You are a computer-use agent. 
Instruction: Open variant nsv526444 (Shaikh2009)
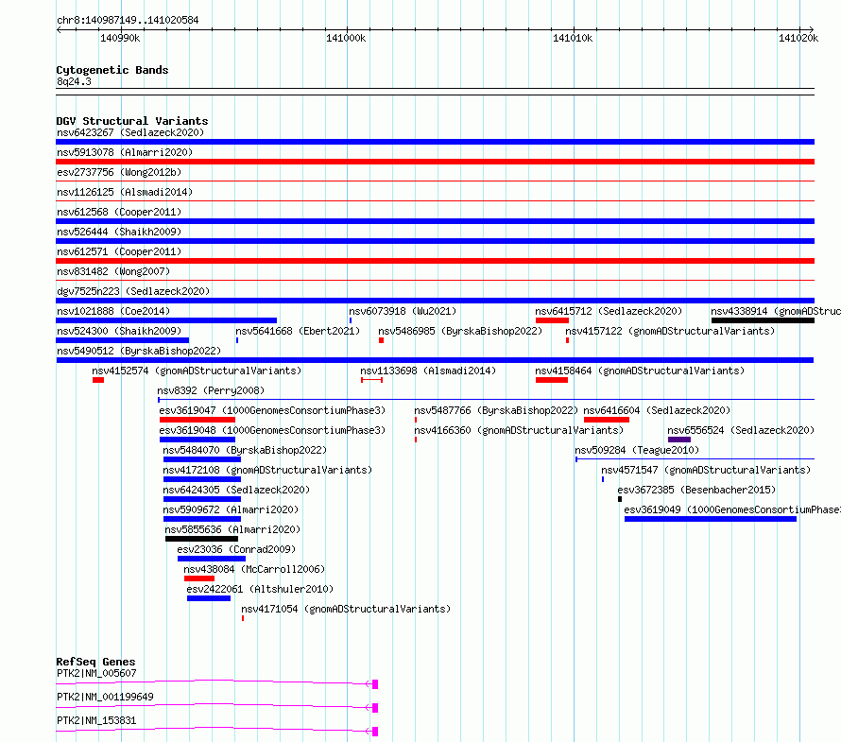point(119,232)
